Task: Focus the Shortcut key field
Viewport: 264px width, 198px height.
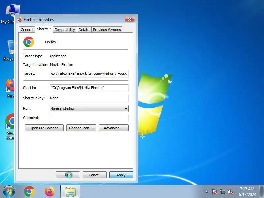Action: click(x=89, y=98)
